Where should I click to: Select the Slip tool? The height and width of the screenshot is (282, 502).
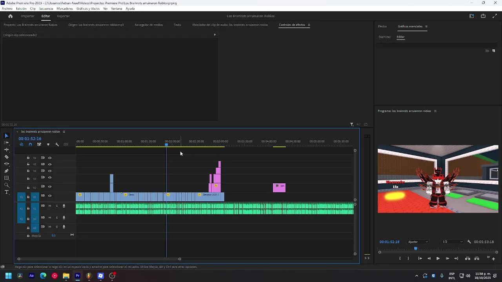[x=6, y=164]
